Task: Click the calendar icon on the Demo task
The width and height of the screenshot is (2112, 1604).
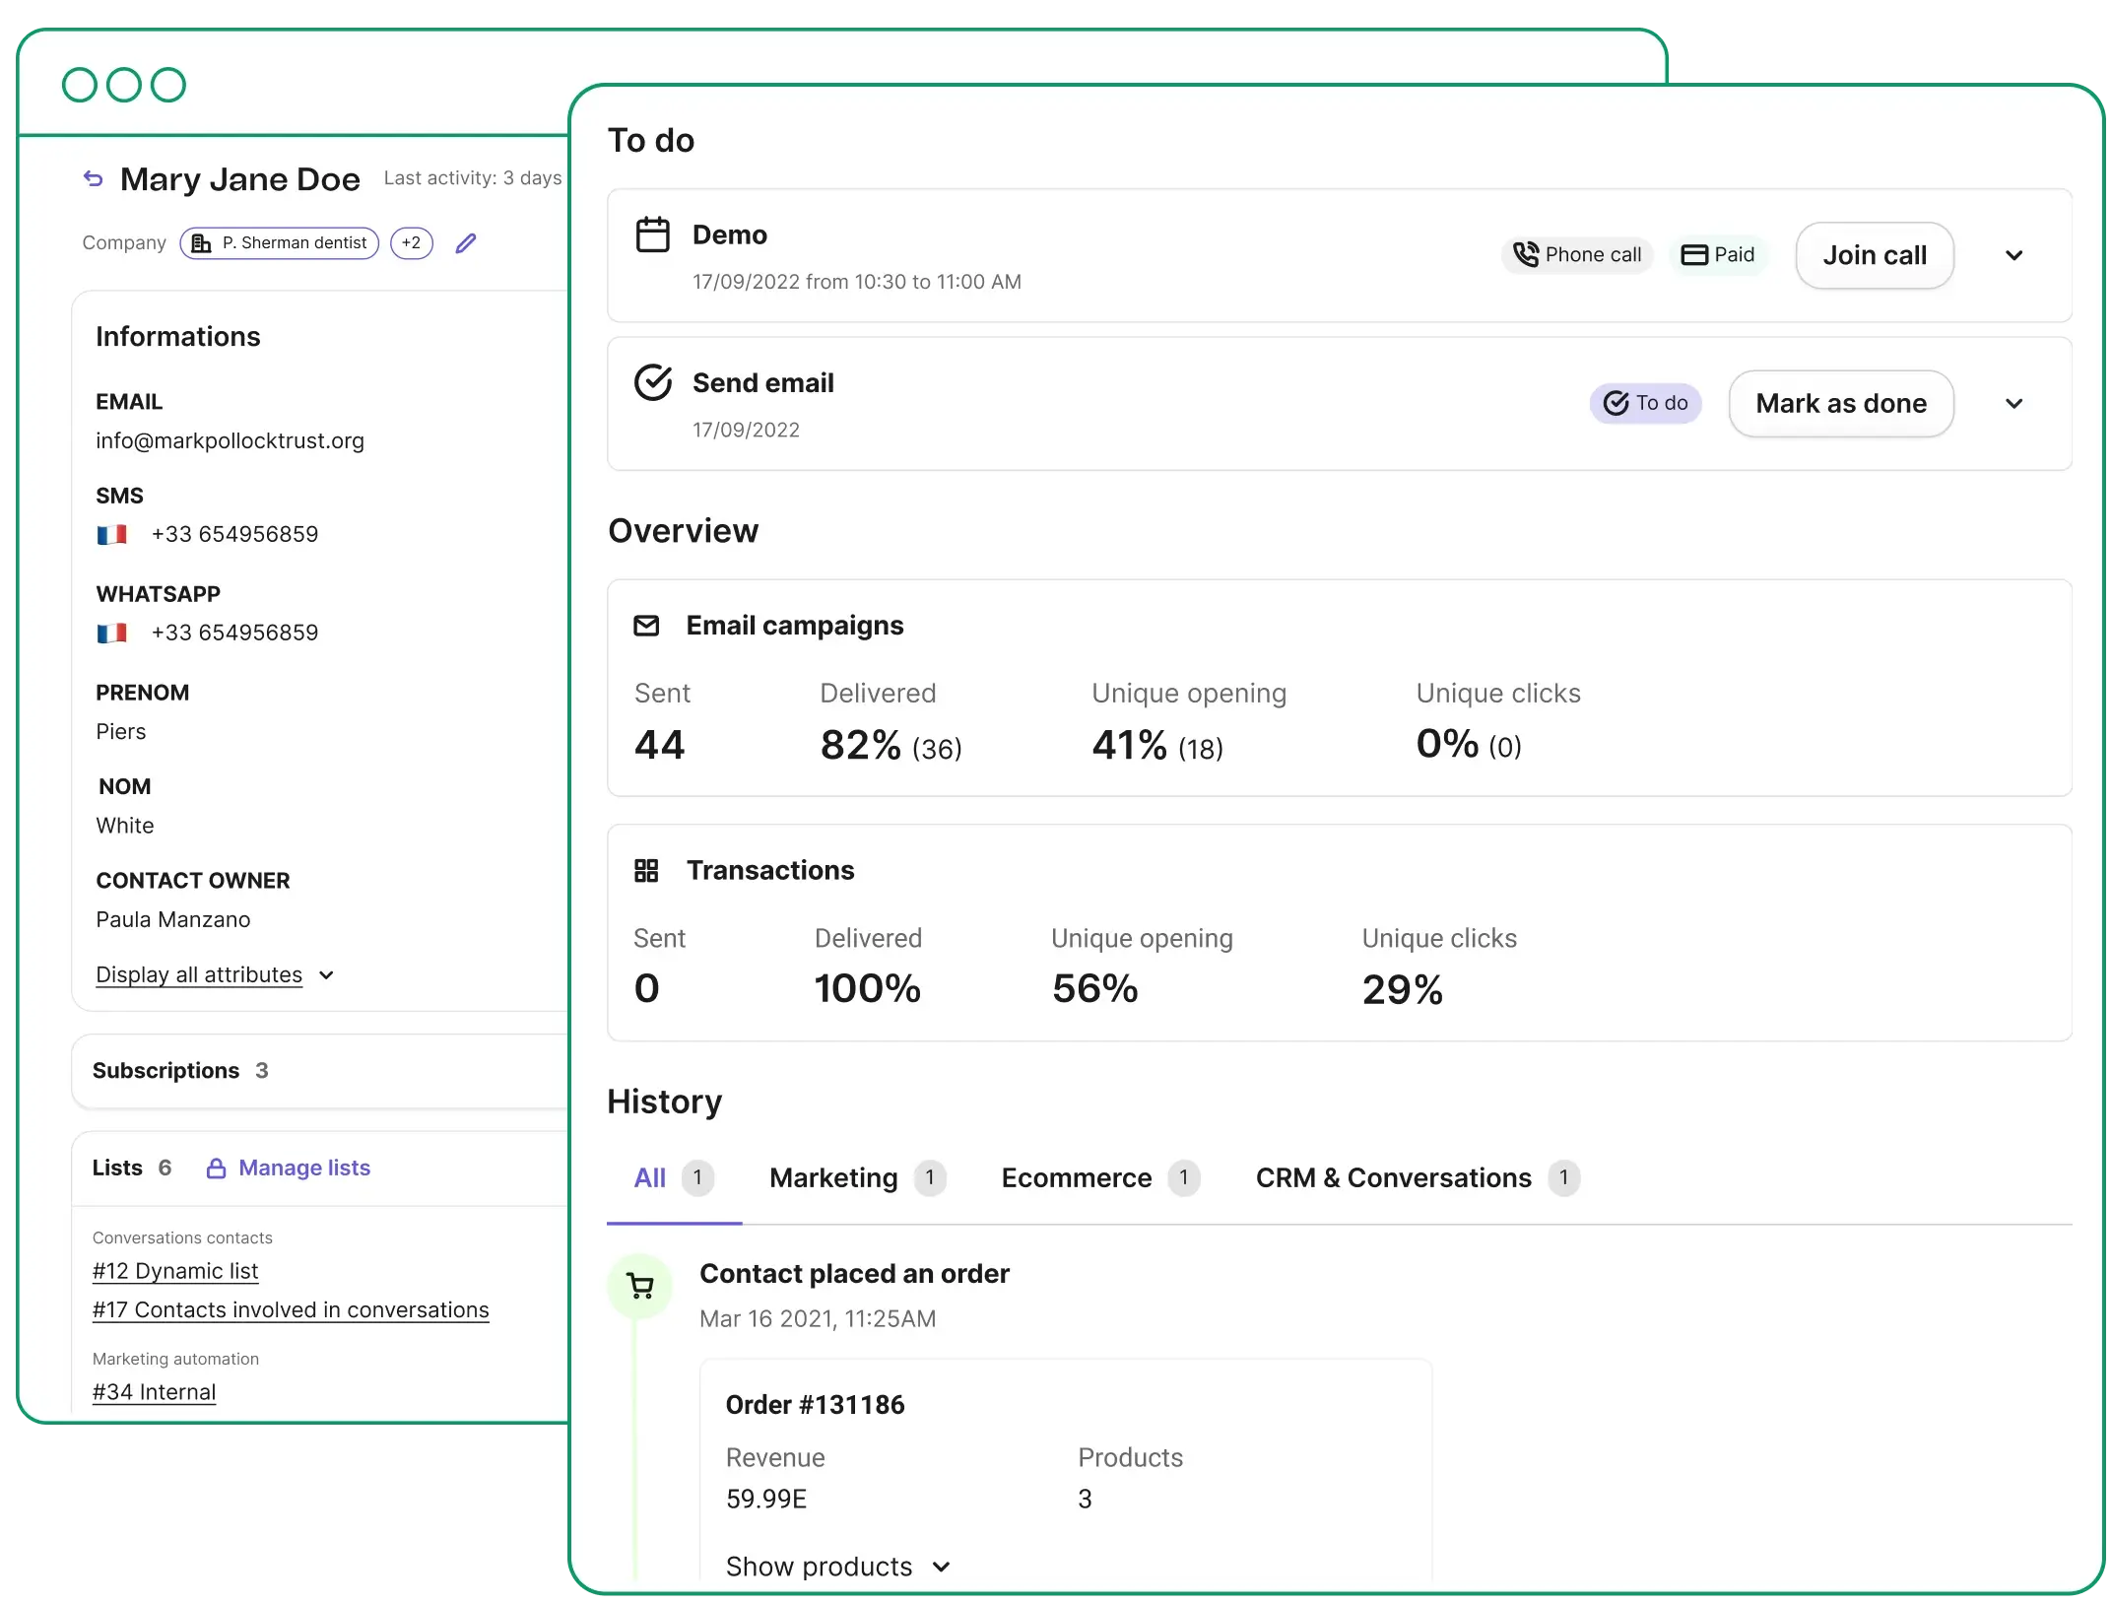Action: coord(653,234)
